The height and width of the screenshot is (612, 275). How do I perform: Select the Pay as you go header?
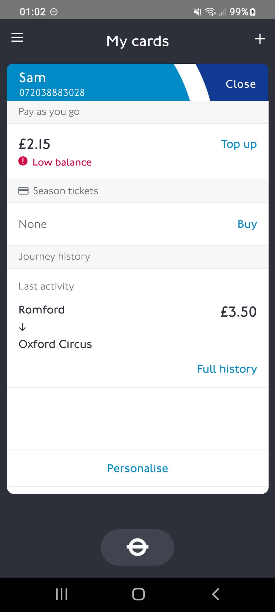(x=49, y=112)
